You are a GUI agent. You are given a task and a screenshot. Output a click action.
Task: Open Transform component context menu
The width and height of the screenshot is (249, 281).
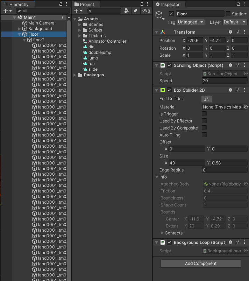[x=244, y=32]
